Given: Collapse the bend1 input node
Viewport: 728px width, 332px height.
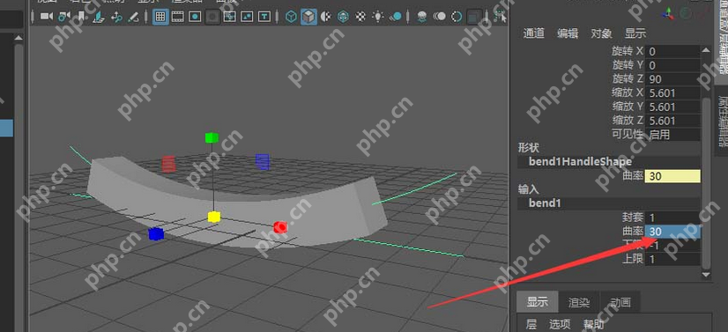Looking at the screenshot, I should click(x=609, y=203).
